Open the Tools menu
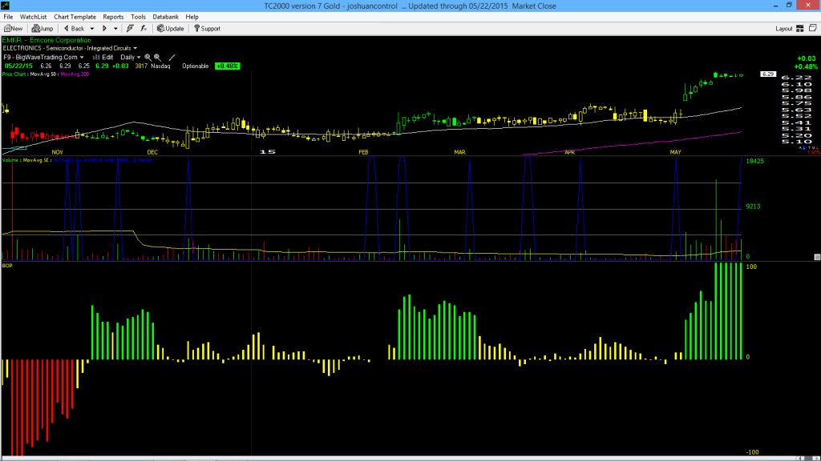This screenshot has width=821, height=461. (x=138, y=18)
